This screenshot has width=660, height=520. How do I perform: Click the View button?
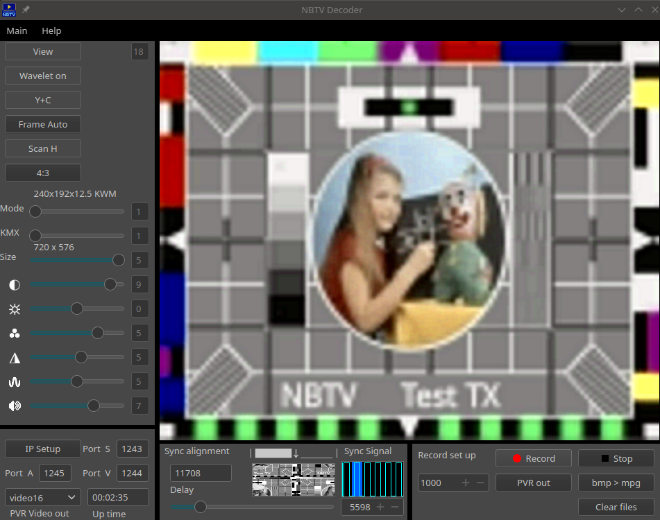(x=43, y=51)
